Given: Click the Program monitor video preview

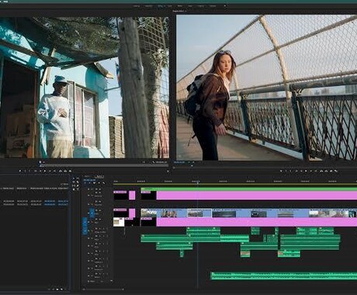Looking at the screenshot, I should pyautogui.click(x=266, y=88).
